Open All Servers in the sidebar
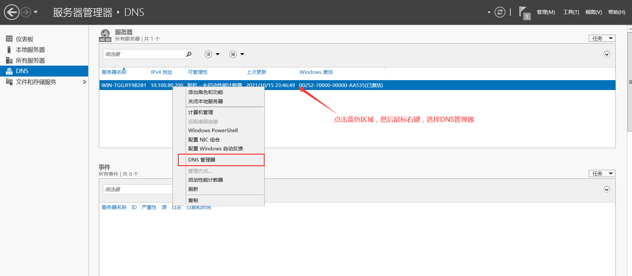 click(30, 61)
